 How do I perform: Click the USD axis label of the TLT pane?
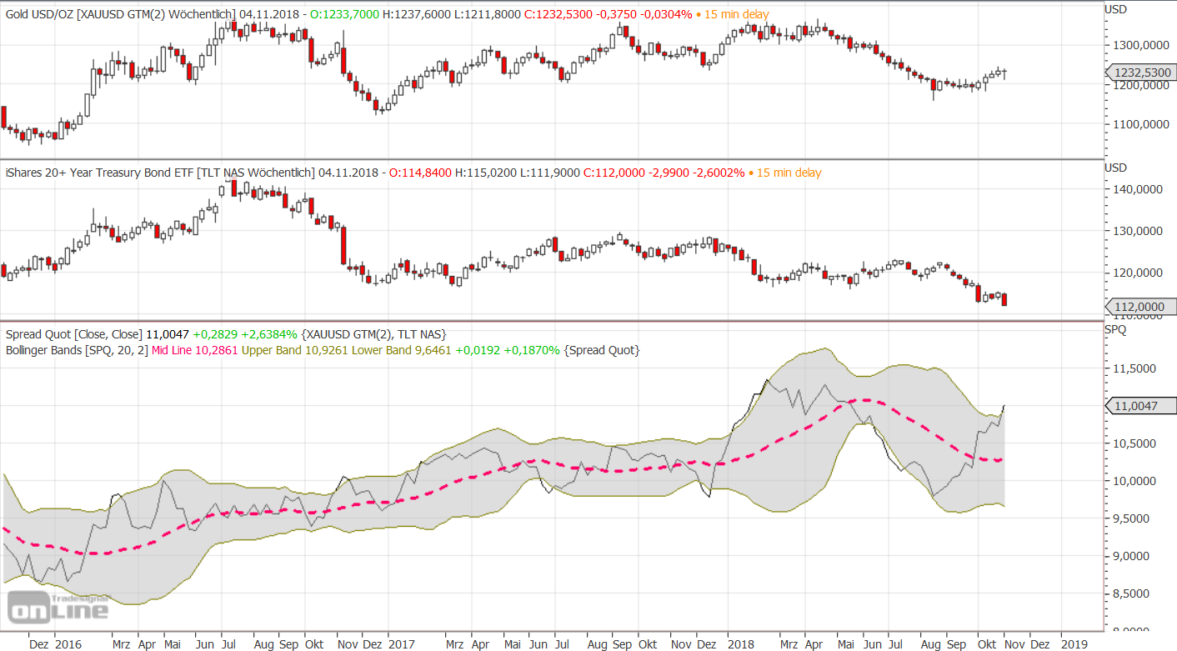[1115, 168]
